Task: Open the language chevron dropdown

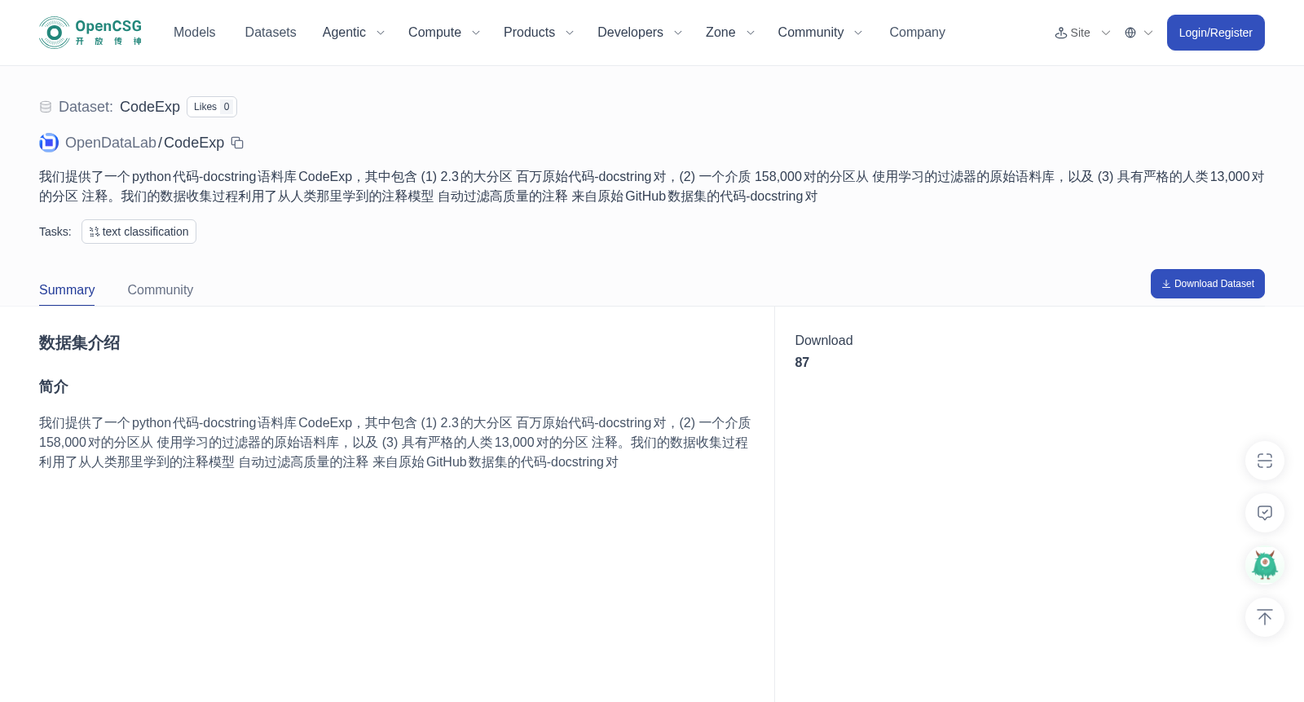Action: click(1148, 33)
